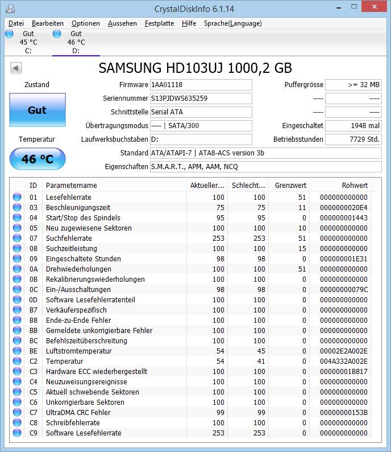Open the Hilfe menu
Screen dimensions: 391x452
(x=189, y=23)
